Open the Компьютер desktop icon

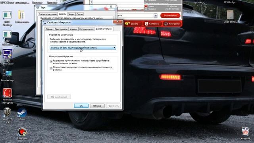[7, 74]
